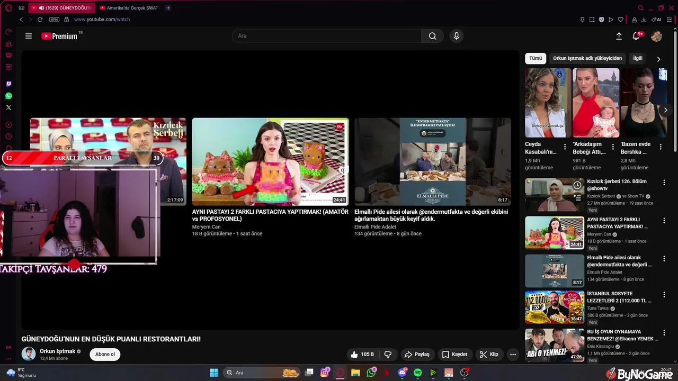Open more options for sidebar Elmallı Pide video

(664, 258)
